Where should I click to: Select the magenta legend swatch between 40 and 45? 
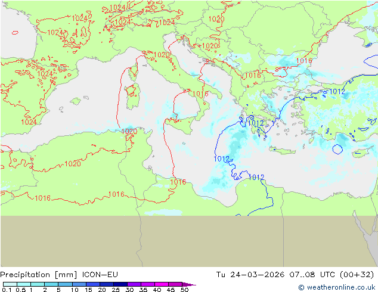click(x=162, y=284)
